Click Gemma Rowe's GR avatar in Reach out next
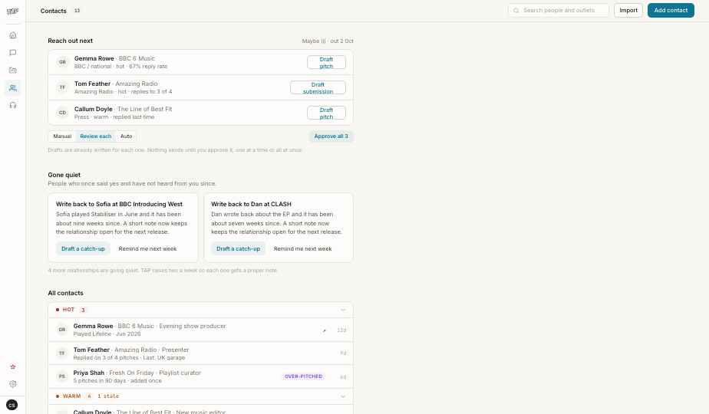Image resolution: width=709 pixels, height=414 pixels. tap(62, 62)
